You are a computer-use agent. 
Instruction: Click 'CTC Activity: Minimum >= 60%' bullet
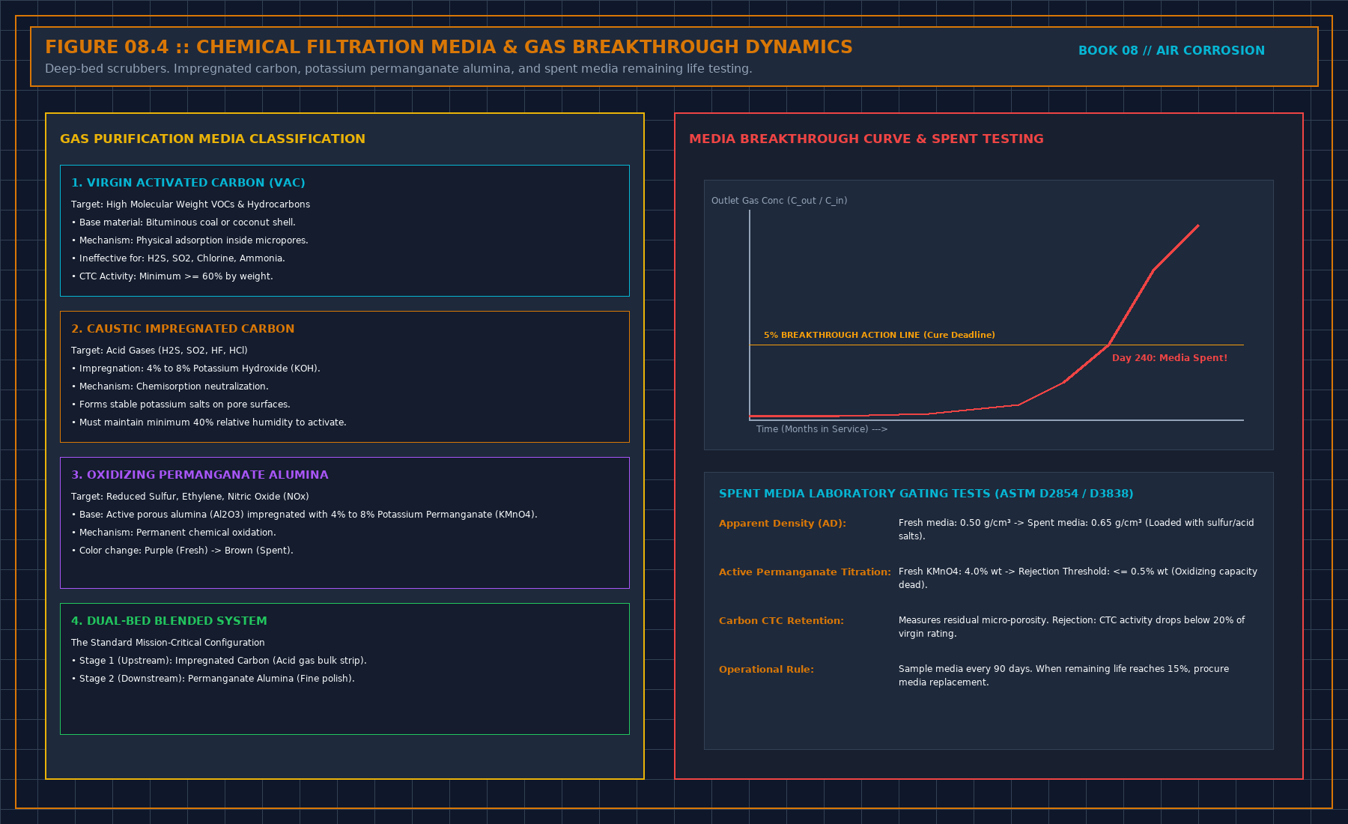[x=172, y=276]
